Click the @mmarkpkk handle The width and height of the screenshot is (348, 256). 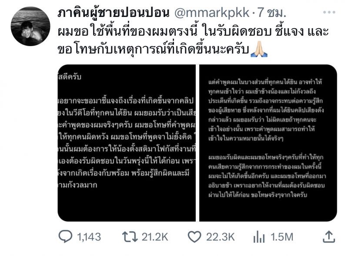[x=212, y=13]
